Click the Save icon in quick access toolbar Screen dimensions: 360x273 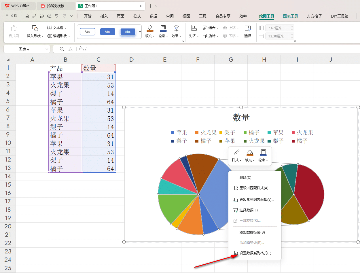pyautogui.click(x=27, y=16)
